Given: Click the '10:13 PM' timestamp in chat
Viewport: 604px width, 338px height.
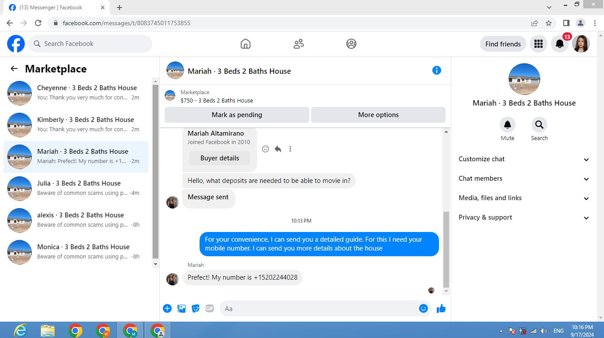Looking at the screenshot, I should (x=301, y=220).
